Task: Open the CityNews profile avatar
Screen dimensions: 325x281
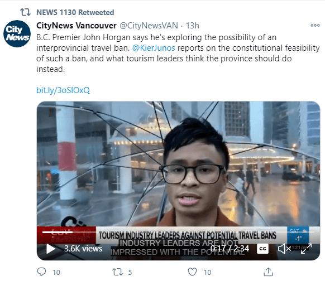Action: [17, 33]
